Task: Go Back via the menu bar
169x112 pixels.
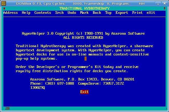Action: coord(97,13)
